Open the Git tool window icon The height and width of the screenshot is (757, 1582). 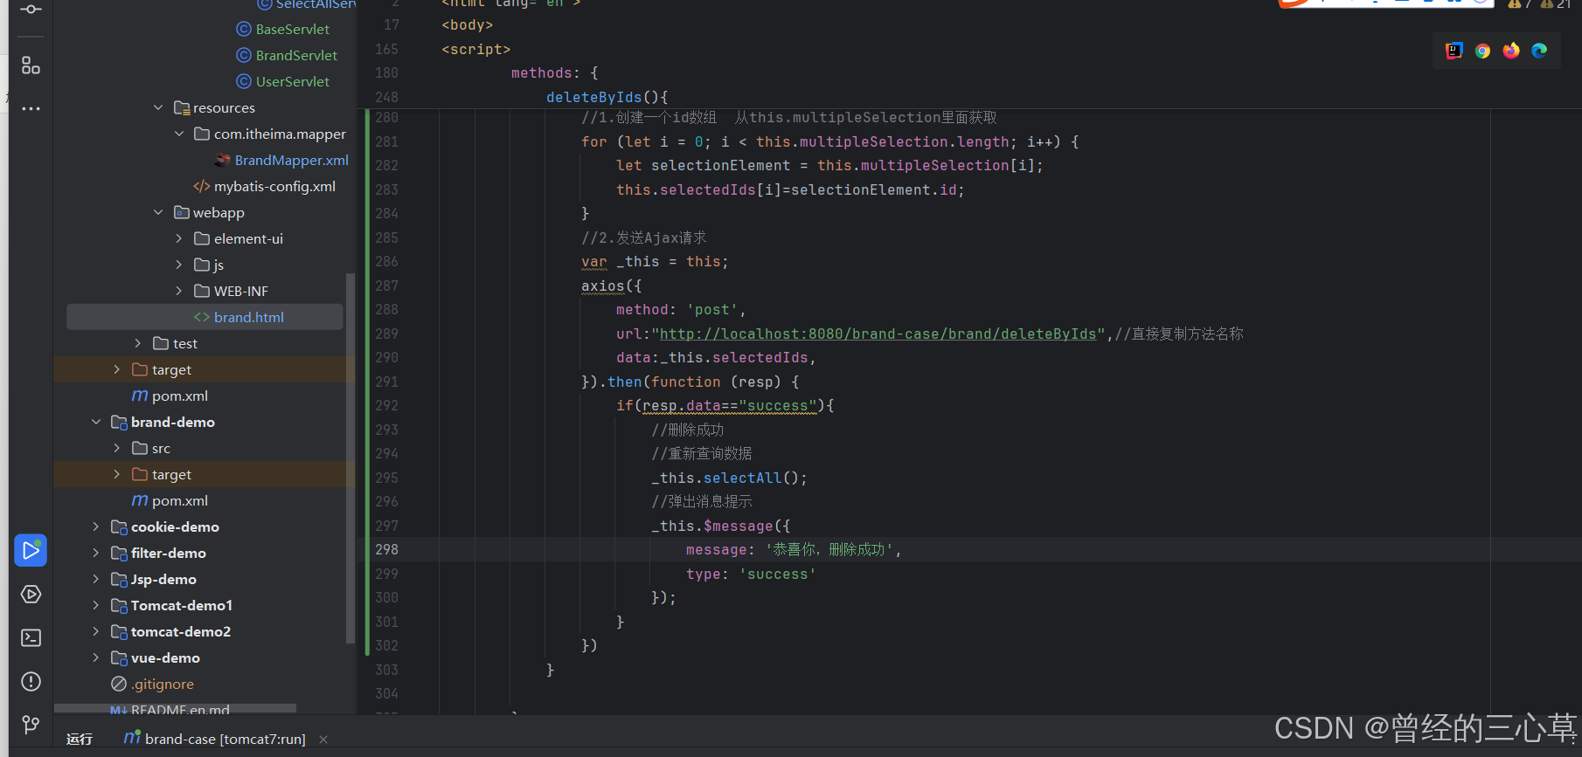(x=31, y=725)
